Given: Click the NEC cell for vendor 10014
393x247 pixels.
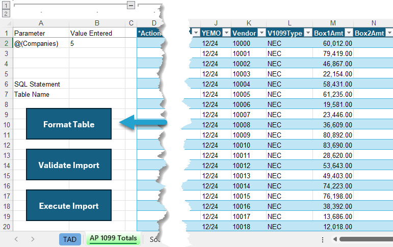Looking at the screenshot, I should pos(290,186).
